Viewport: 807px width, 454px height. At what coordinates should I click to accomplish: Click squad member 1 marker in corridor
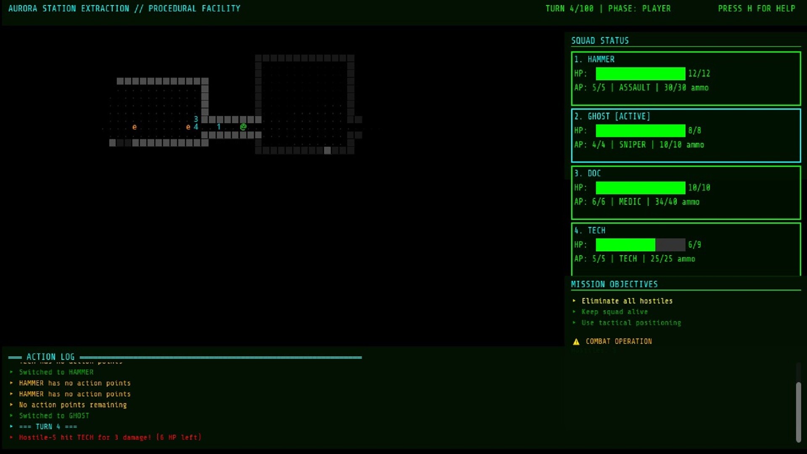pos(219,127)
